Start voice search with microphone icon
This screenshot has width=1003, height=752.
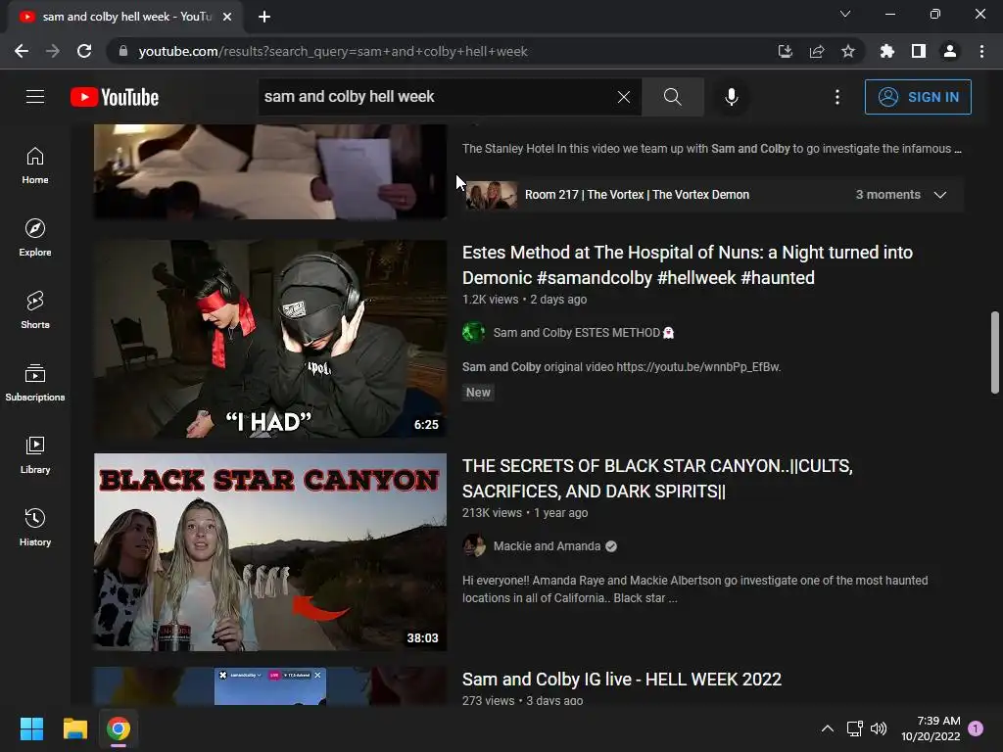pyautogui.click(x=731, y=97)
